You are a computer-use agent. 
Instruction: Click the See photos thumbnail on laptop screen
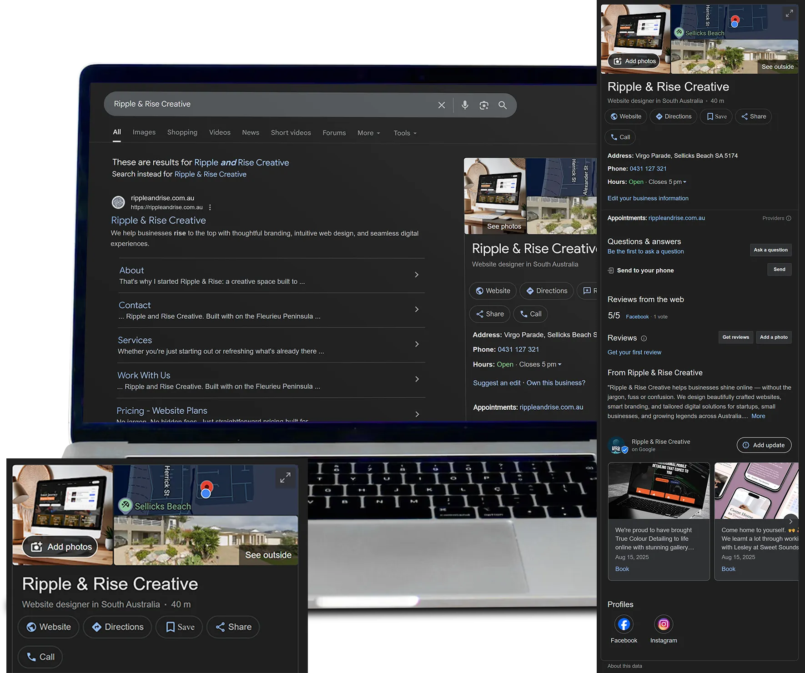pyautogui.click(x=495, y=196)
